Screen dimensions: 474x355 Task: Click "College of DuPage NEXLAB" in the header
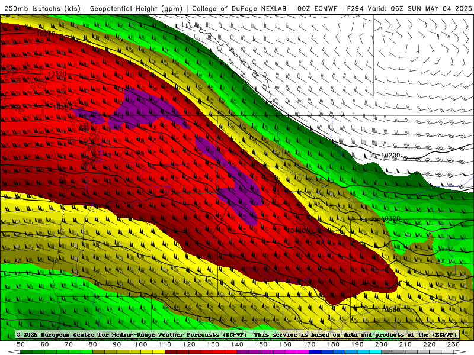239,8
